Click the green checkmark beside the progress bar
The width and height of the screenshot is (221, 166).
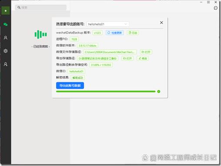[x=159, y=91]
